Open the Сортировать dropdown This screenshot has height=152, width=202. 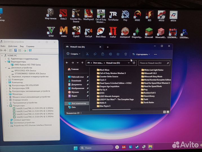pos(141,54)
